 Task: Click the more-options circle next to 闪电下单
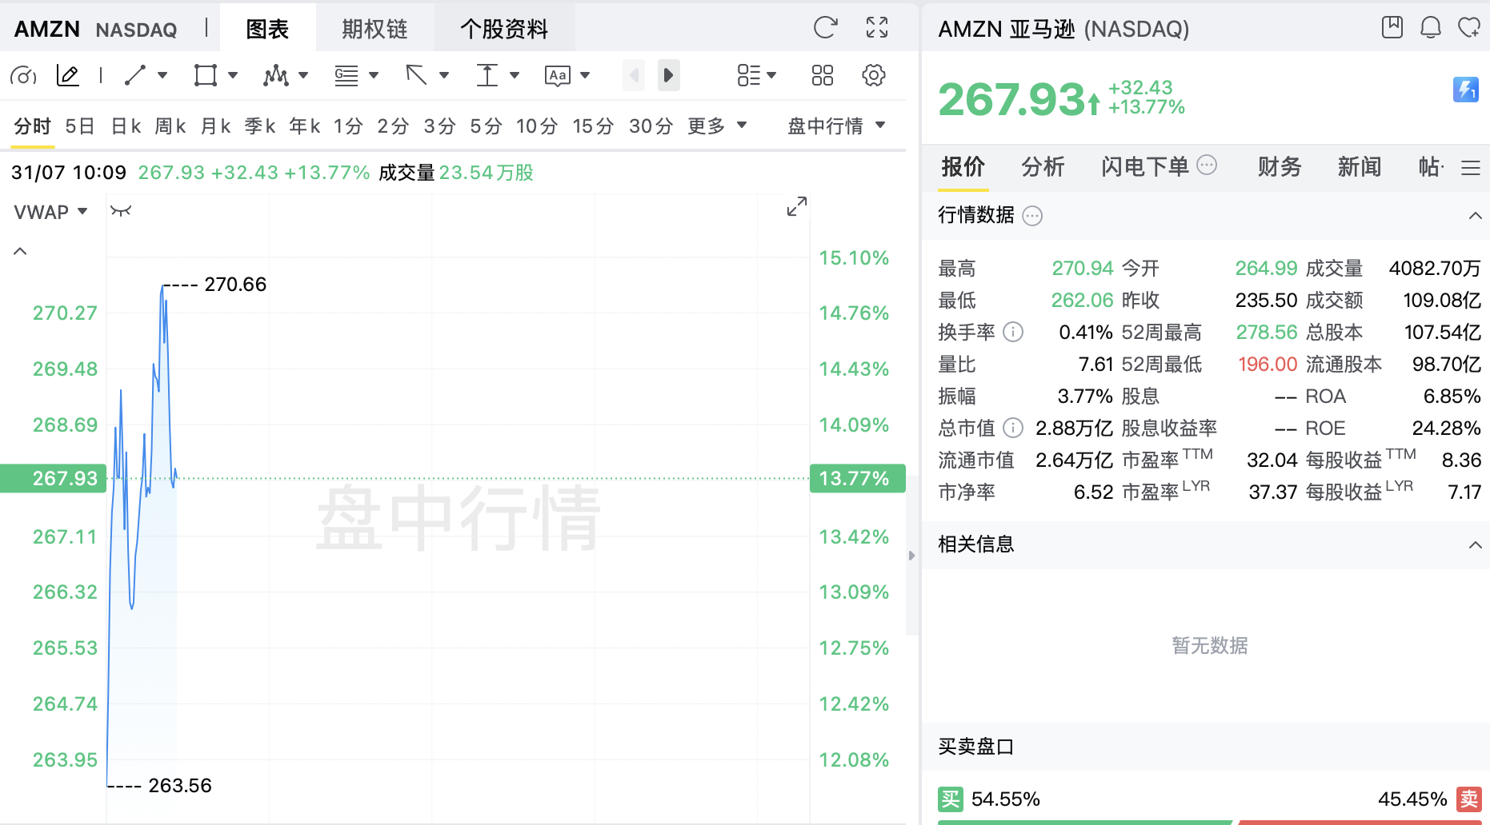pos(1207,165)
